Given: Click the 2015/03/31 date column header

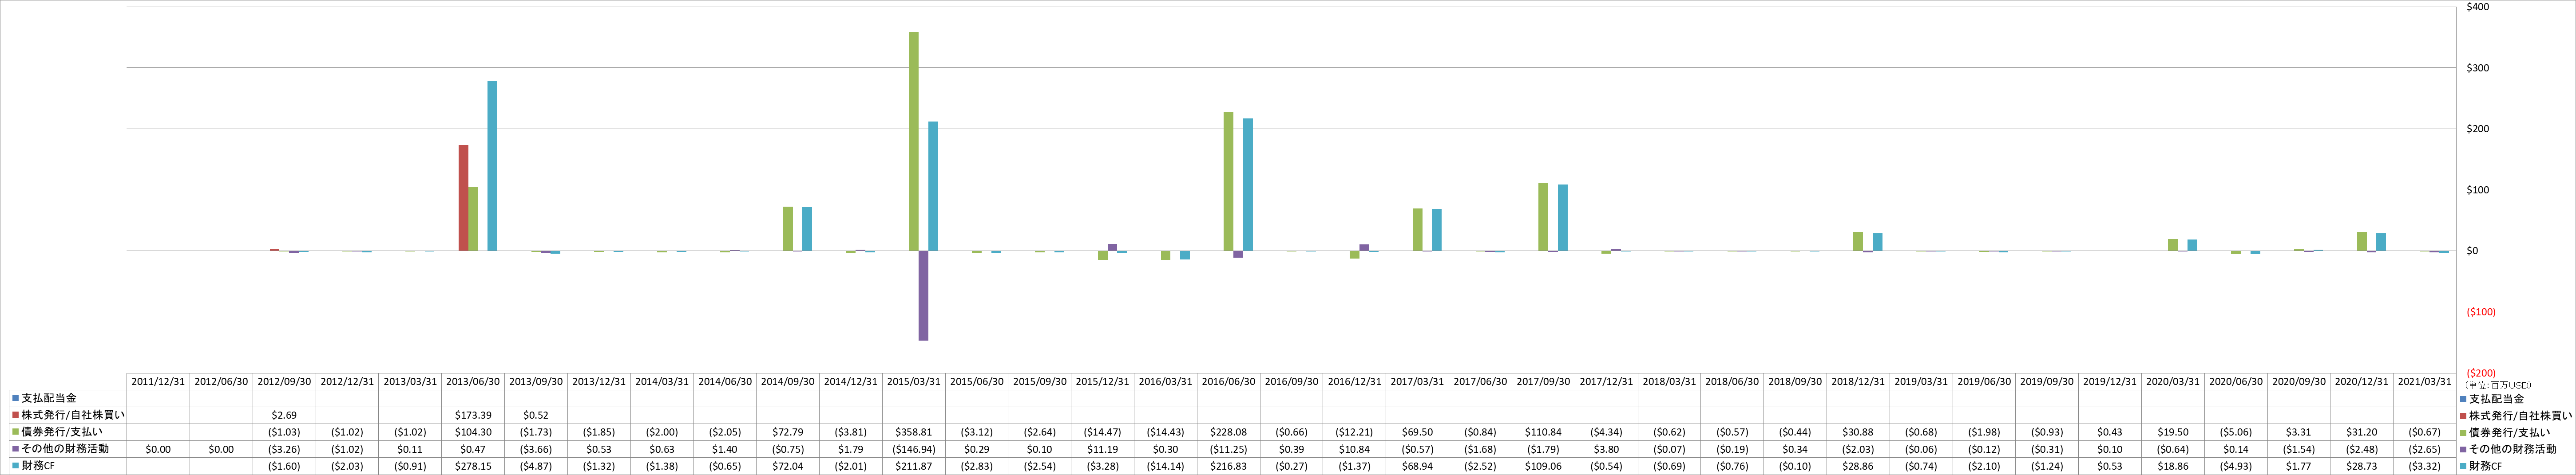Looking at the screenshot, I should tap(914, 382).
